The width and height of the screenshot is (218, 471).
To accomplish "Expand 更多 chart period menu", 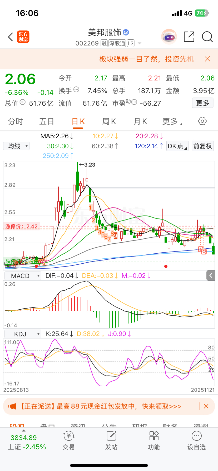I will pos(172,121).
